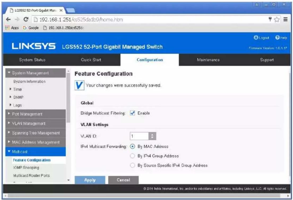The height and width of the screenshot is (200, 293).
Task: Click the Linksys logo
Action: 34,46
